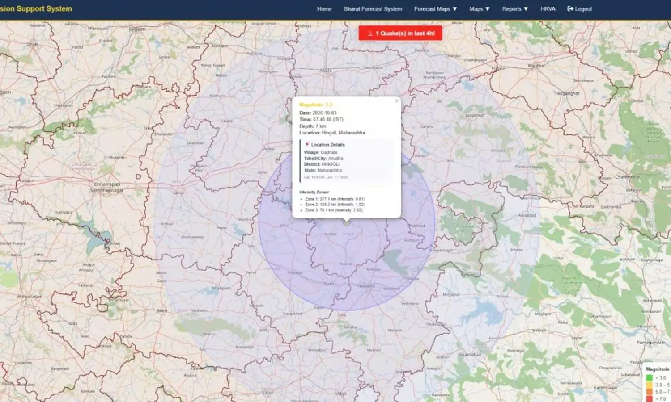Click the Zone 2 intensity entry
This screenshot has width=671, height=402.
click(335, 205)
